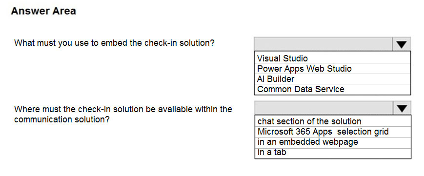Open the embed check-in solution dropdown arrow

pos(402,44)
